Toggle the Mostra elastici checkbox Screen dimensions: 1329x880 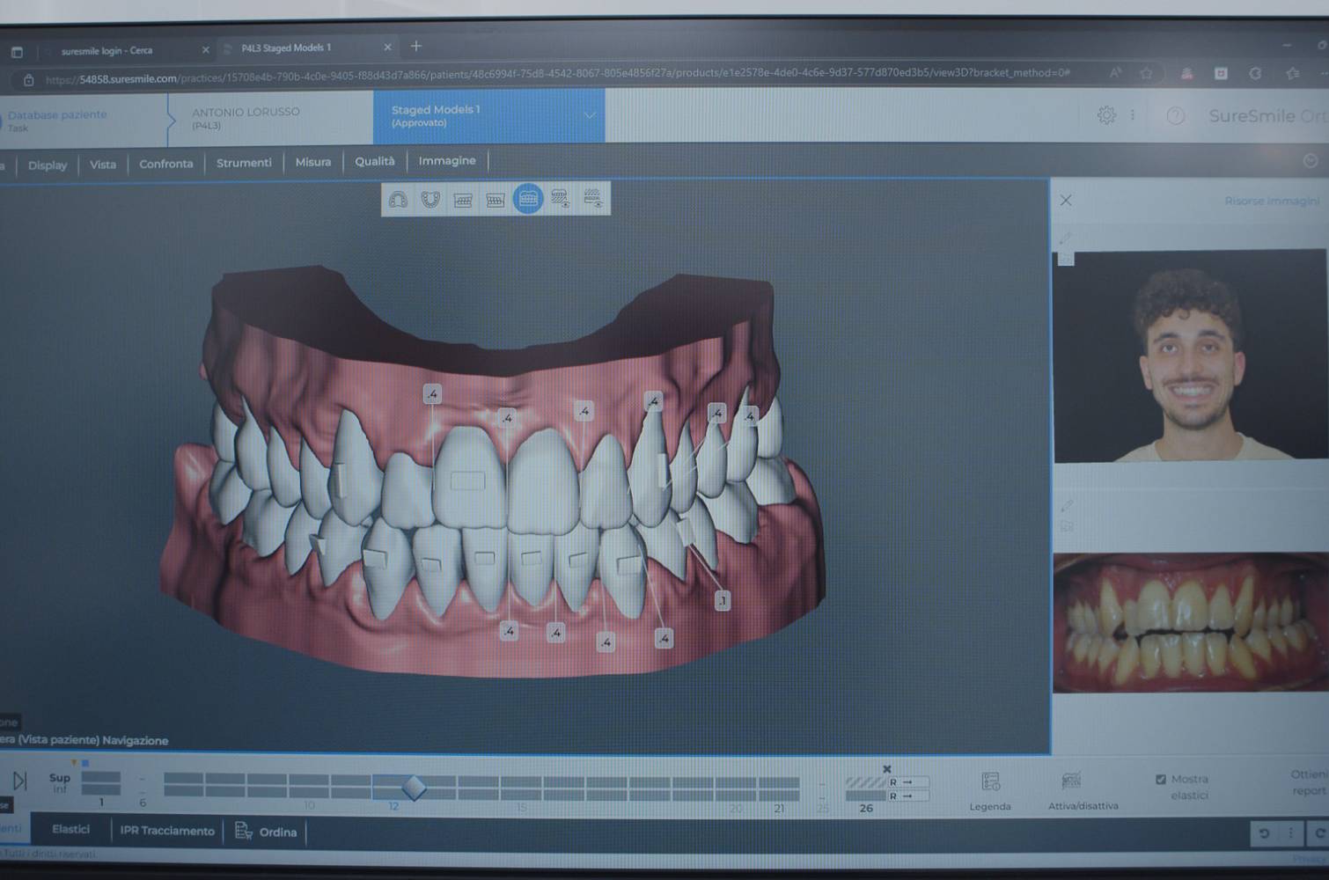[x=1161, y=779]
